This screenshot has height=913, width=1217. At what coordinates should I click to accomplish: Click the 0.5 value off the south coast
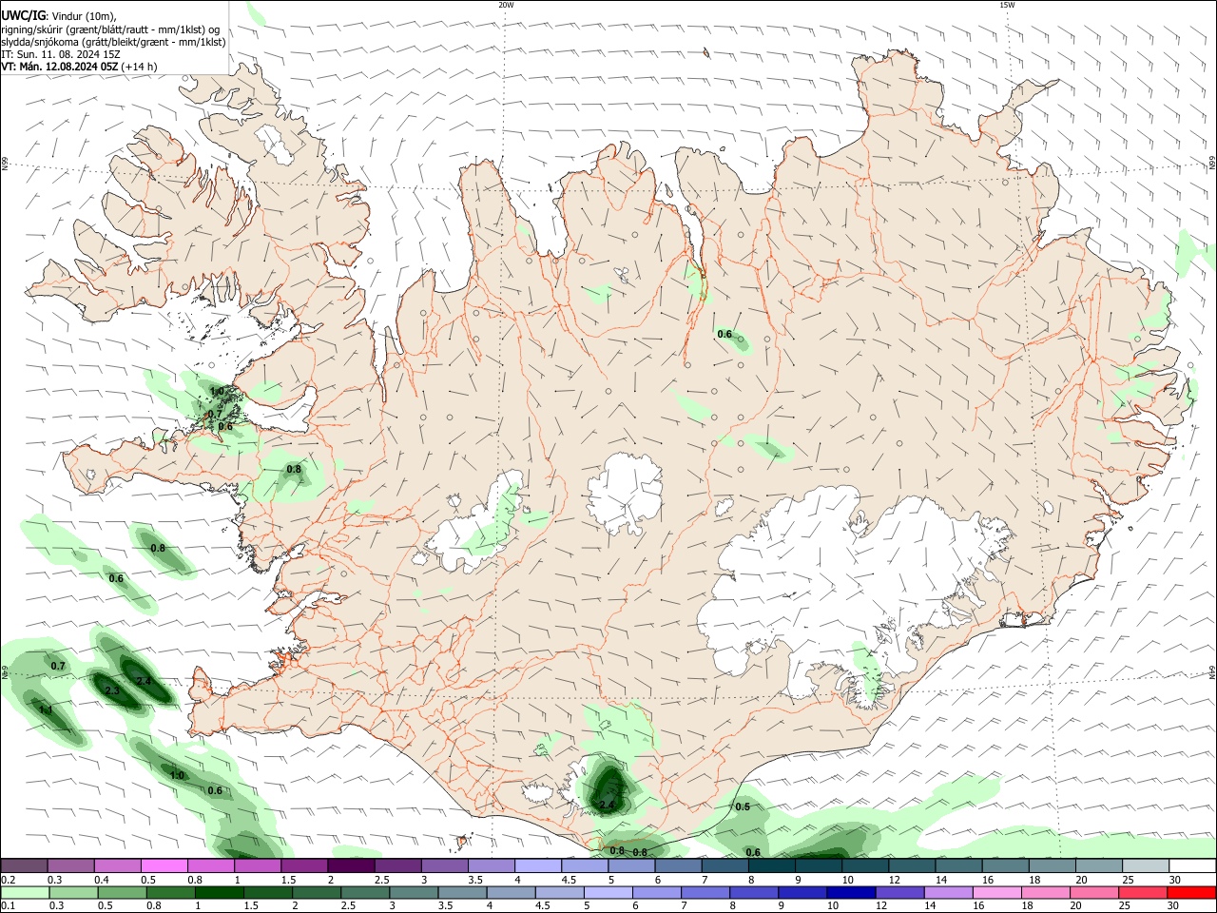[743, 806]
